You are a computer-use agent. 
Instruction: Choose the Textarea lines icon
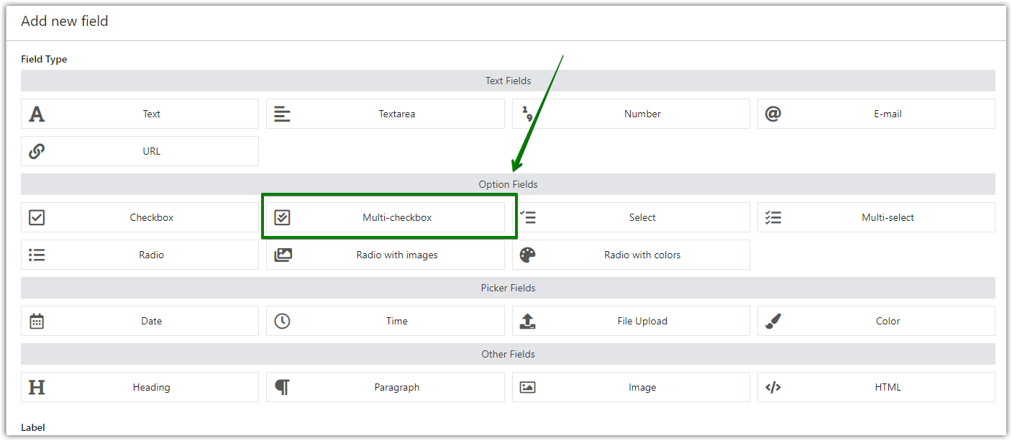(x=282, y=114)
